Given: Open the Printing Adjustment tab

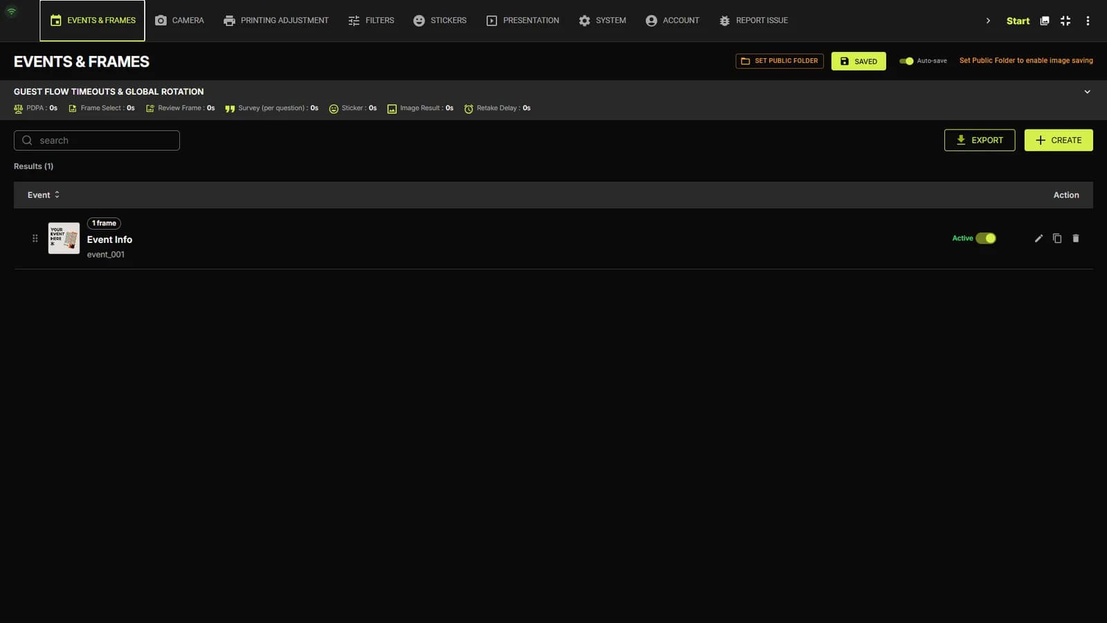Looking at the screenshot, I should point(276,21).
